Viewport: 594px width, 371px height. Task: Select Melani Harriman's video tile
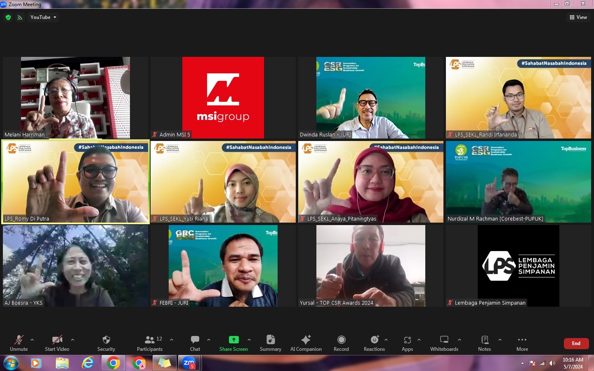(75, 97)
